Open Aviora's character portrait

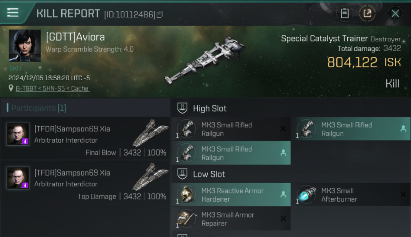click(x=25, y=46)
